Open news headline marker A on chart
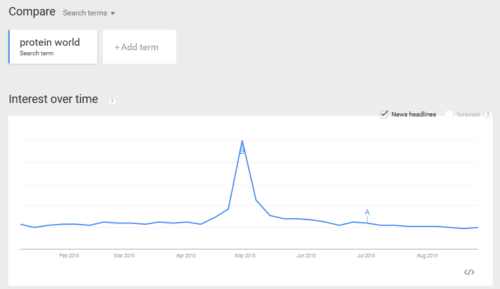500x289 pixels. [x=367, y=212]
